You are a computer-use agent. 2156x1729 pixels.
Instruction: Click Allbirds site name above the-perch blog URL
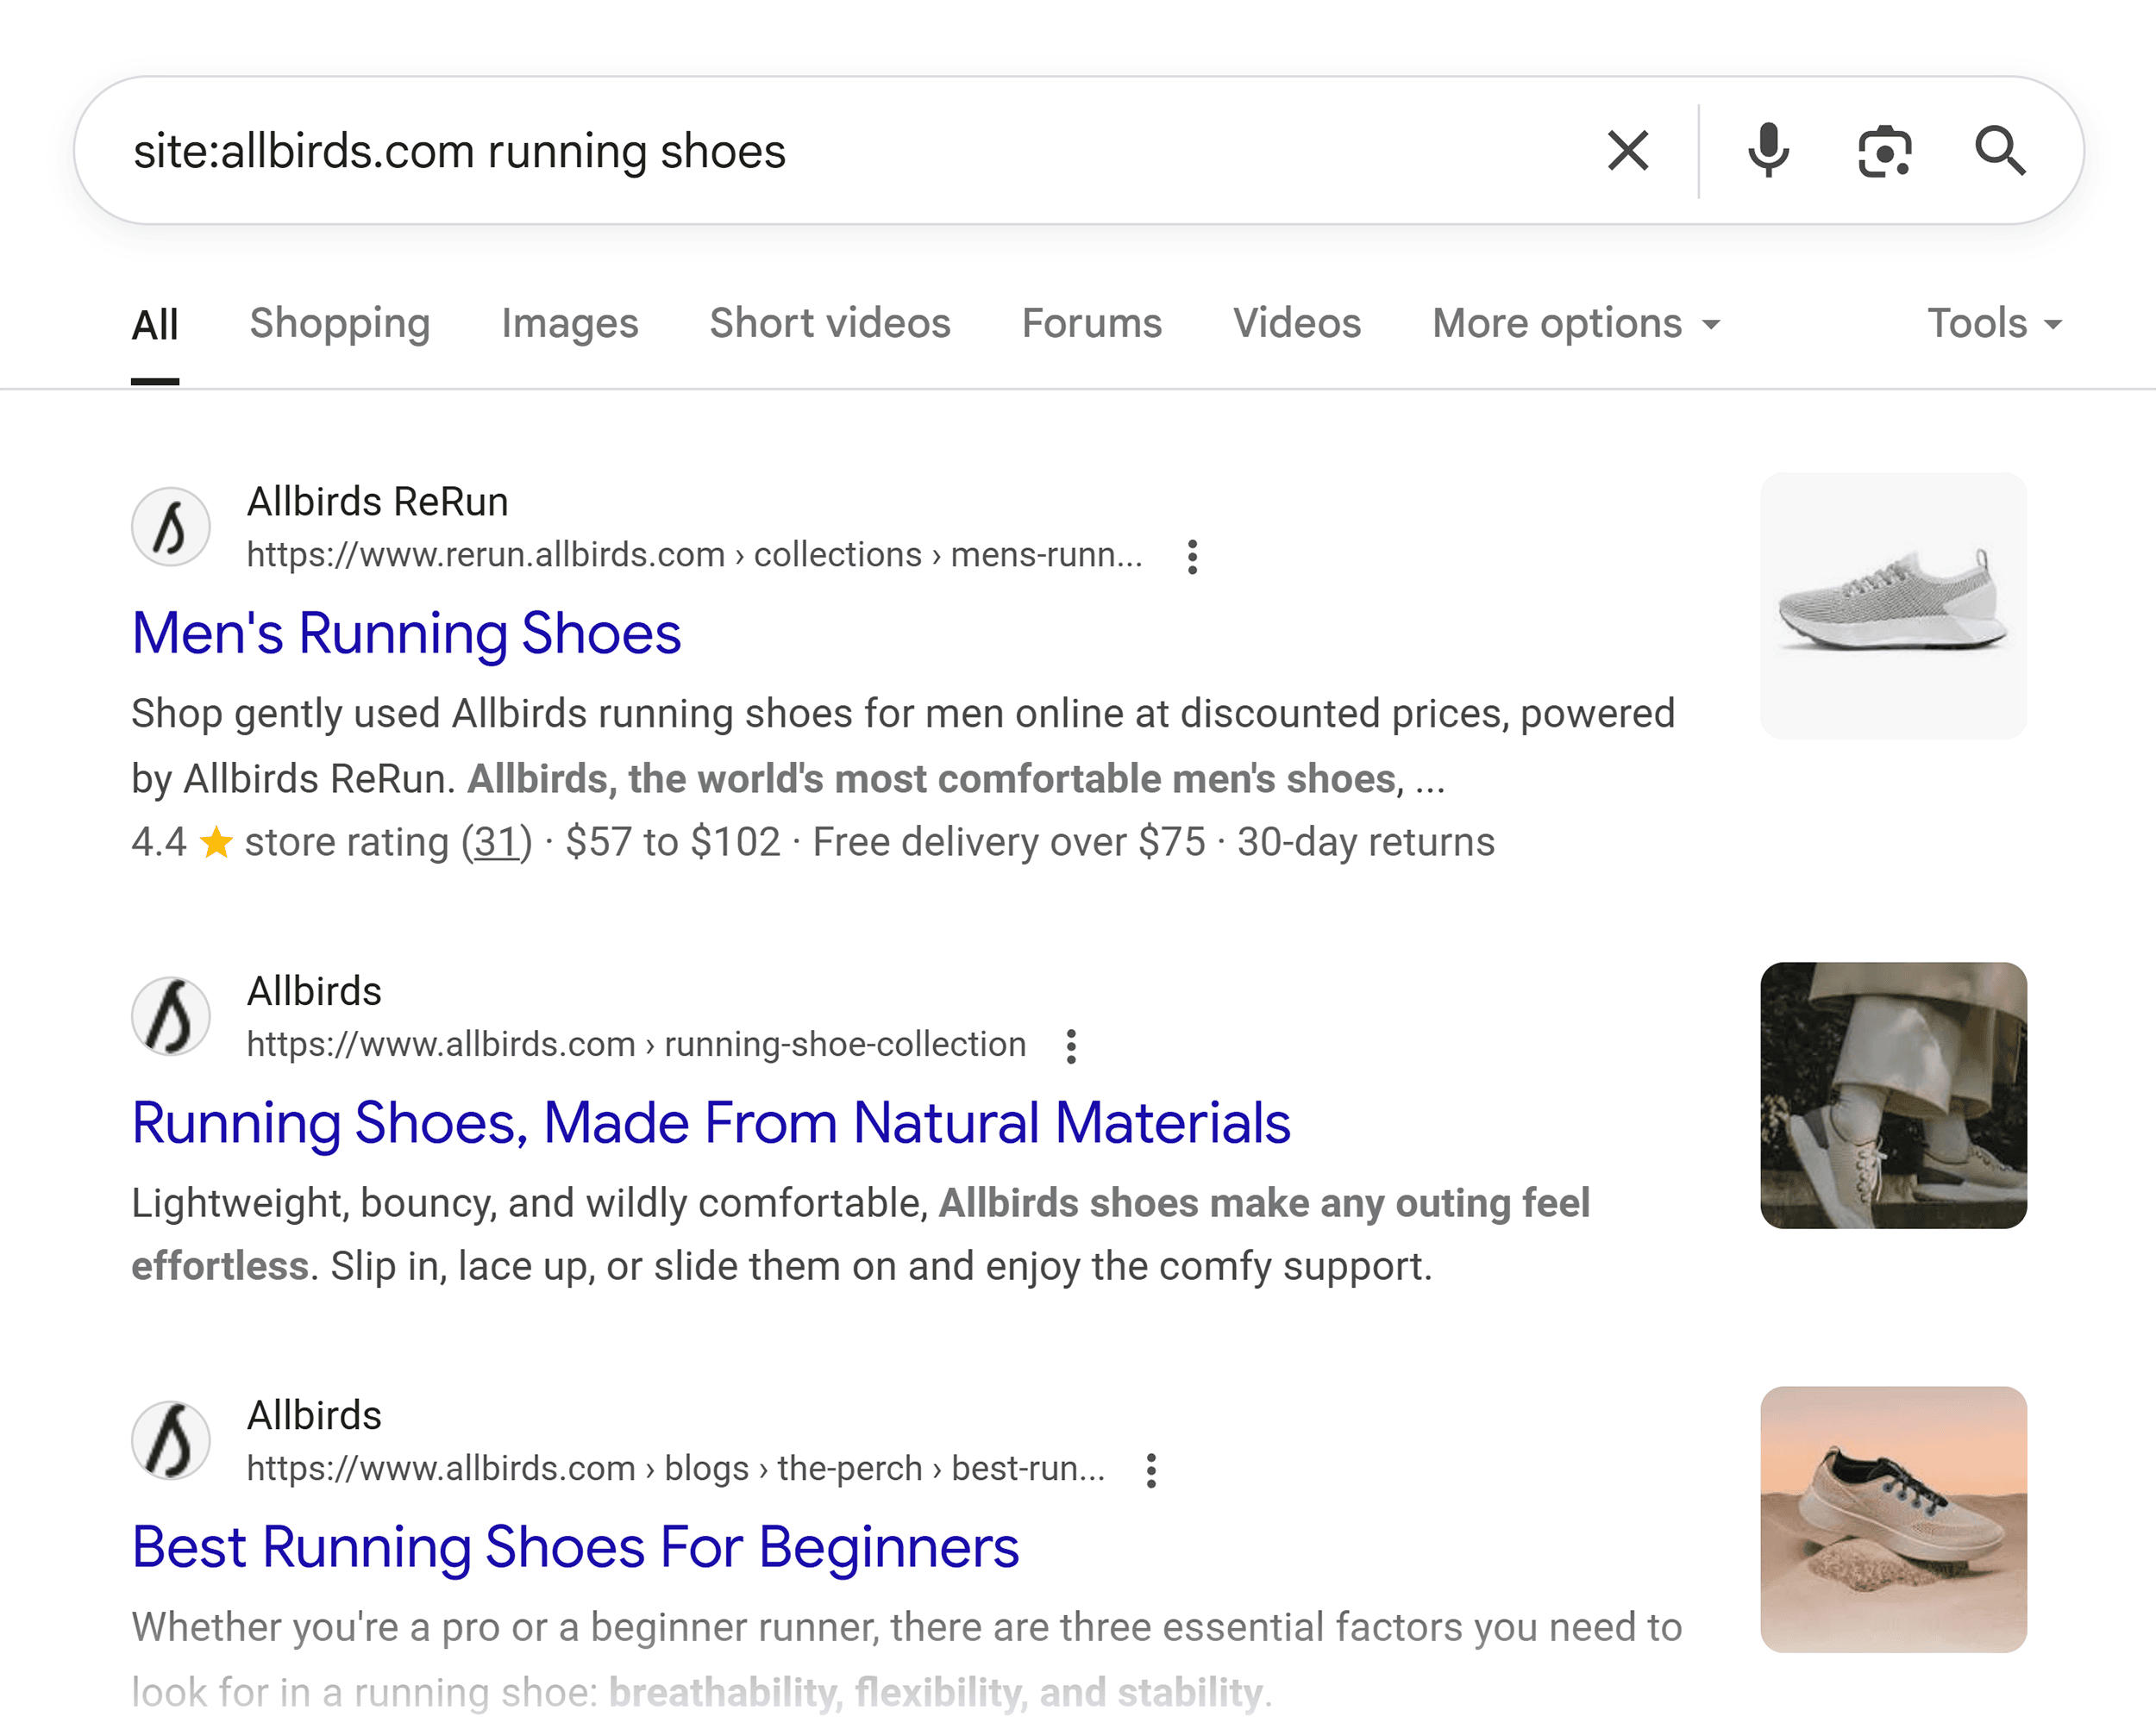314,1415
